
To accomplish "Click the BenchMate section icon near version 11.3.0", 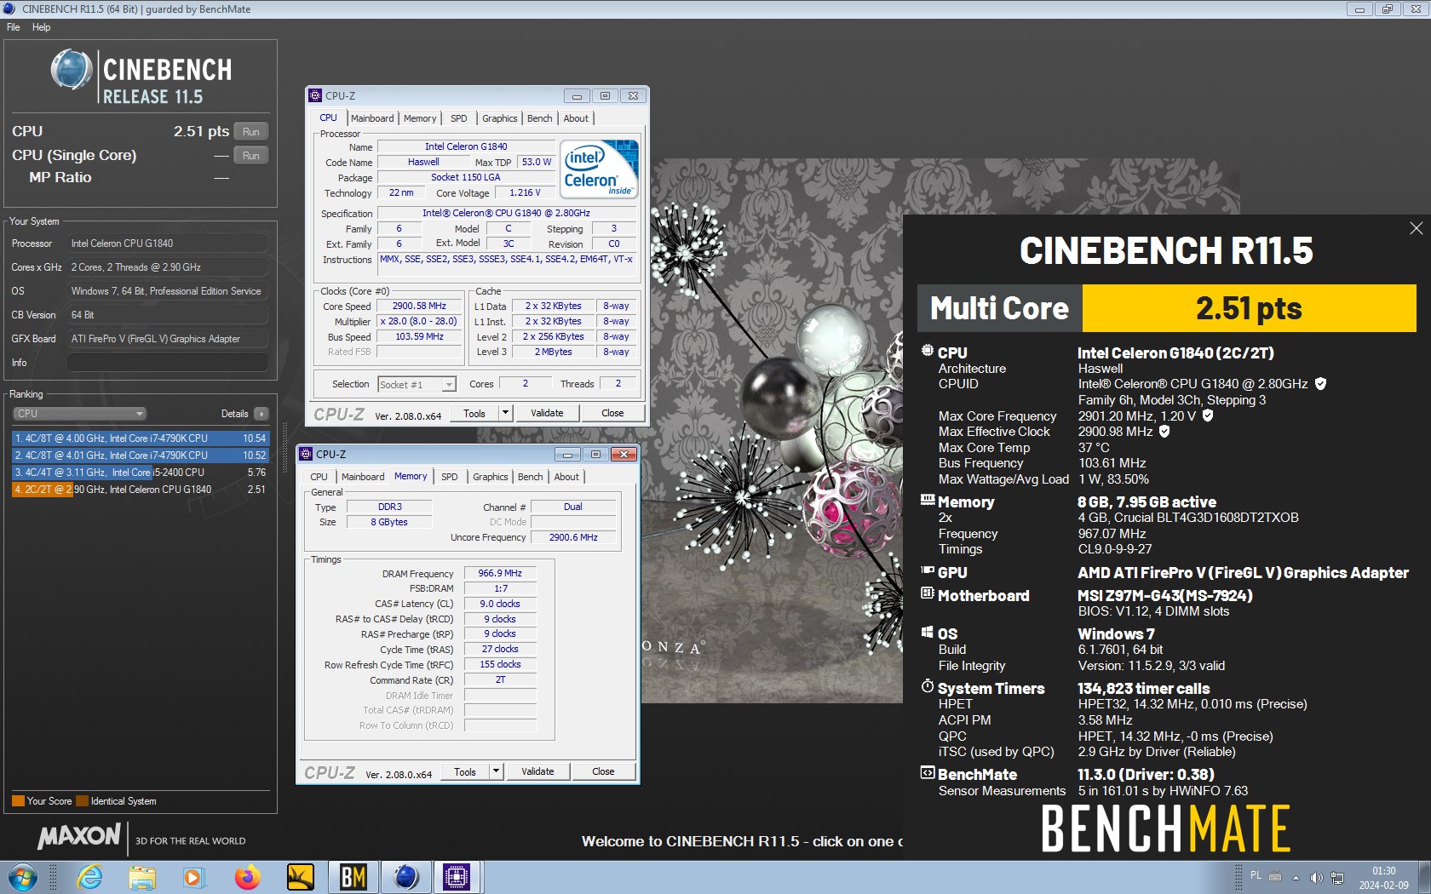I will click(927, 773).
